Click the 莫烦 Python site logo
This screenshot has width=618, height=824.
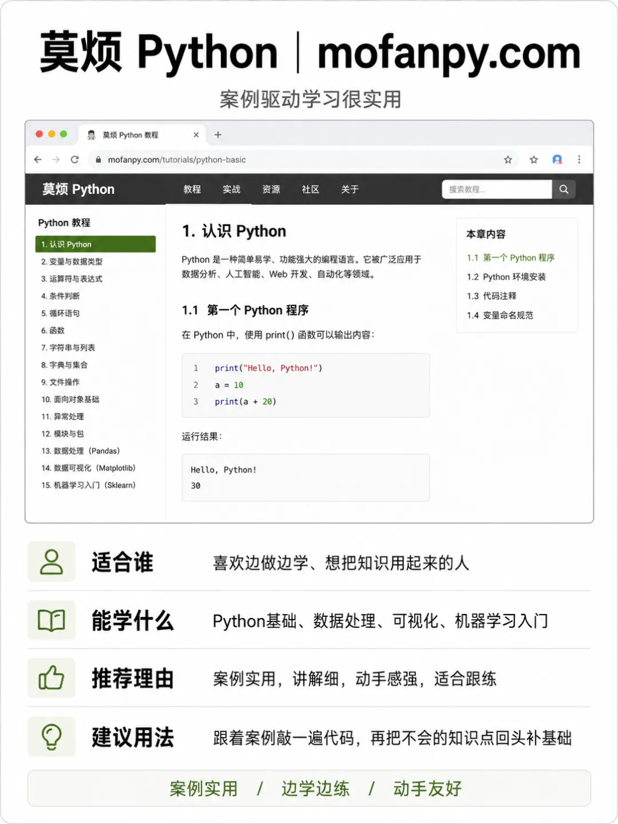pos(78,189)
